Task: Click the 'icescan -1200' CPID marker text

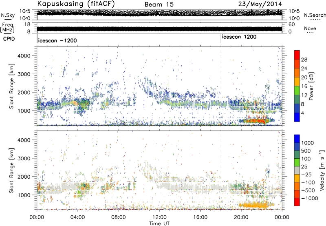Action: click(57, 40)
